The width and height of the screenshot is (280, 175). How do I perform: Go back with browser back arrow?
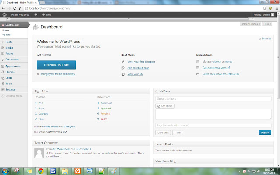click(x=3, y=8)
